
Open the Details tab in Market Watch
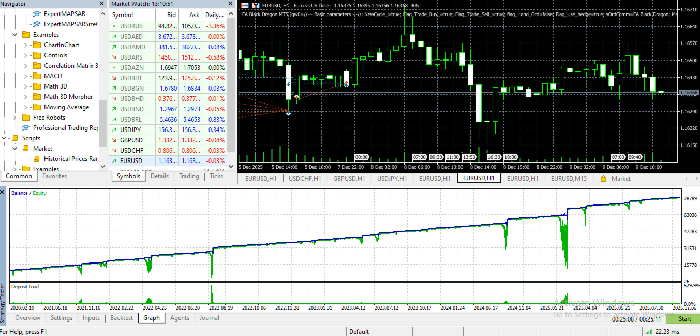159,176
